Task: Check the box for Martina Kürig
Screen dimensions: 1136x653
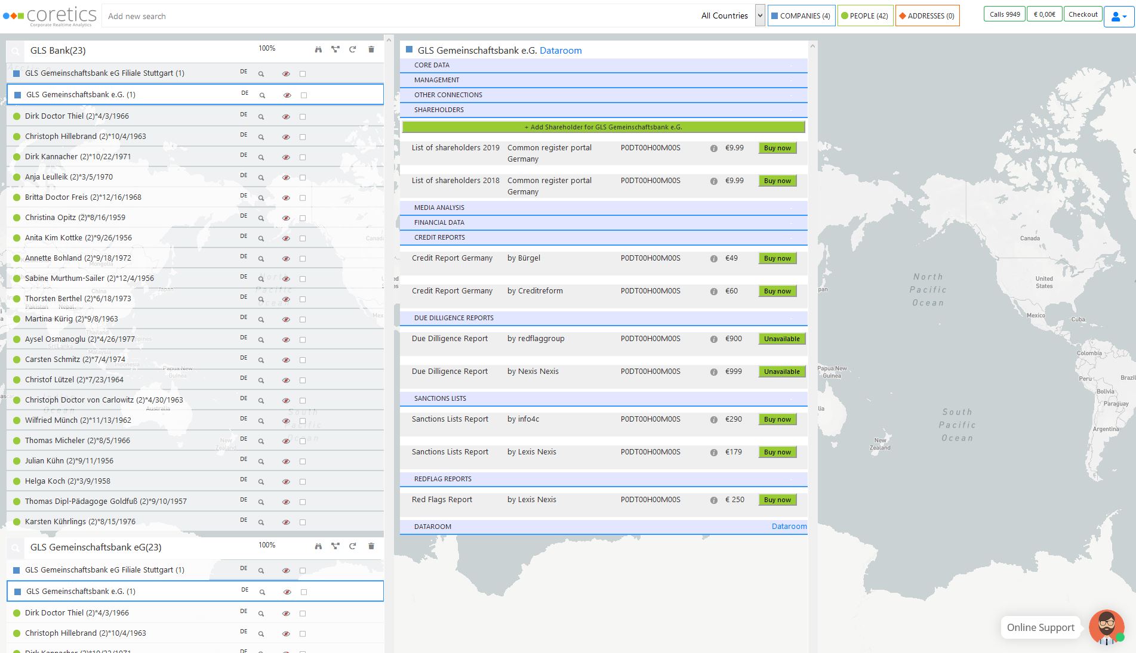Action: (x=303, y=320)
